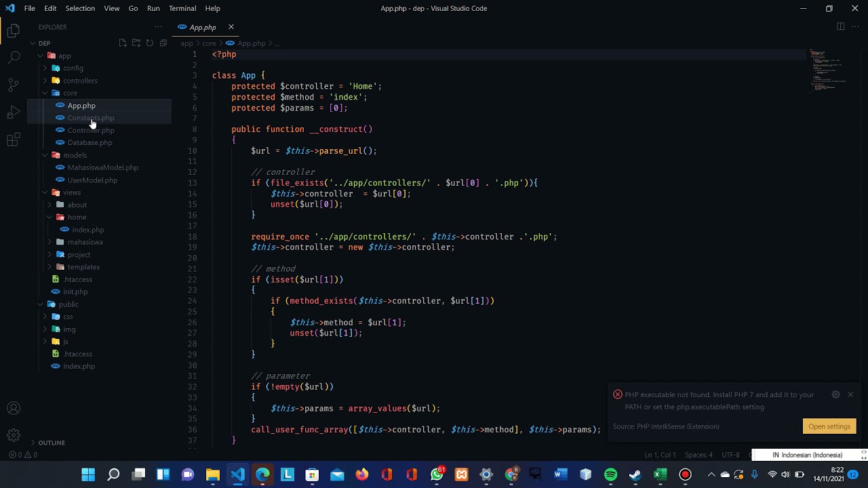Open Controller.php in the core folder
This screenshot has width=868, height=488.
(91, 130)
